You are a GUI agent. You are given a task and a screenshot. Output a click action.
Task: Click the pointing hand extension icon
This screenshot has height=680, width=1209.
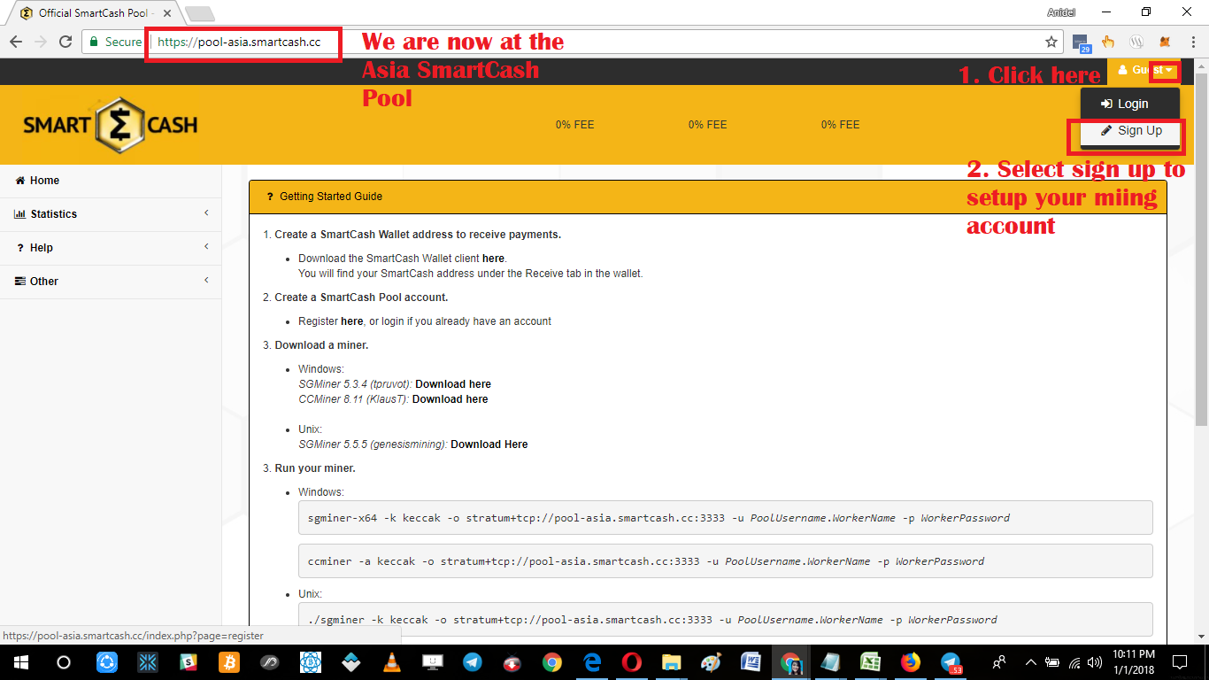click(x=1107, y=42)
